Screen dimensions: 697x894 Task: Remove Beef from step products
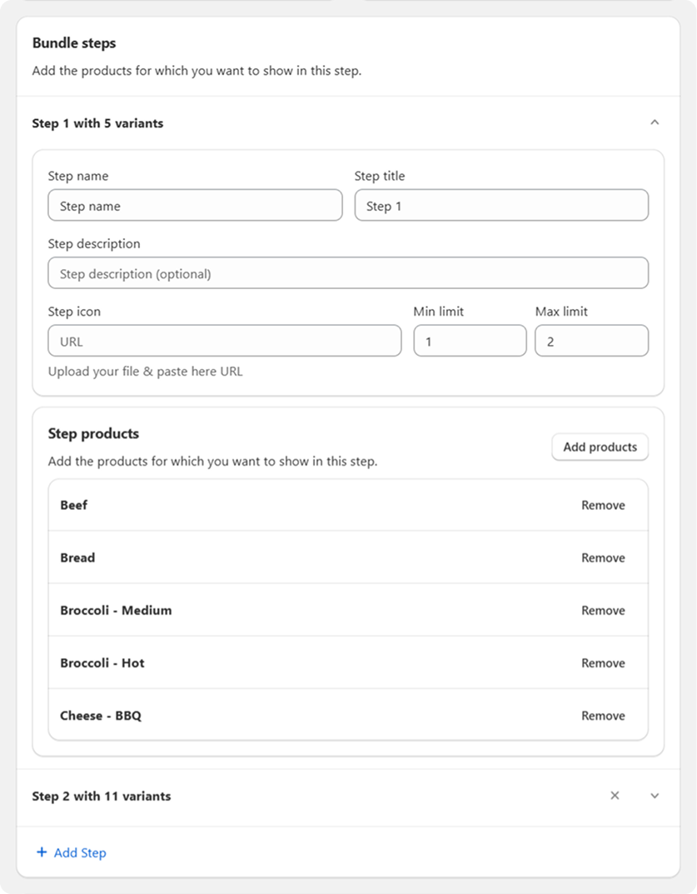pyautogui.click(x=603, y=505)
